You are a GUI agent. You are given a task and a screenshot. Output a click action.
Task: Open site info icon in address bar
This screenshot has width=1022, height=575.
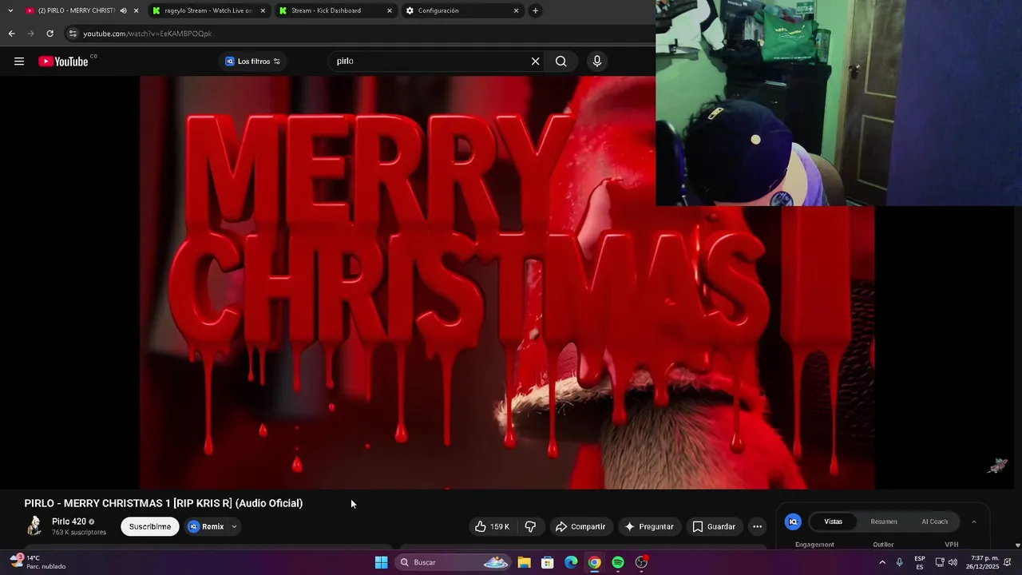pyautogui.click(x=73, y=34)
